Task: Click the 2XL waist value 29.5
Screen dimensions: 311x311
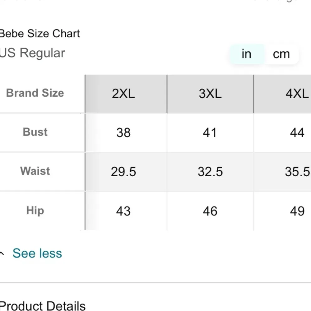Action: coord(123,172)
